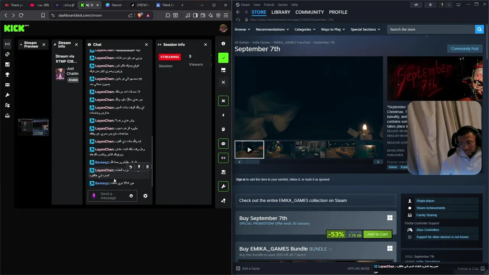Open the Community Hub button
The height and width of the screenshot is (275, 489).
click(465, 49)
